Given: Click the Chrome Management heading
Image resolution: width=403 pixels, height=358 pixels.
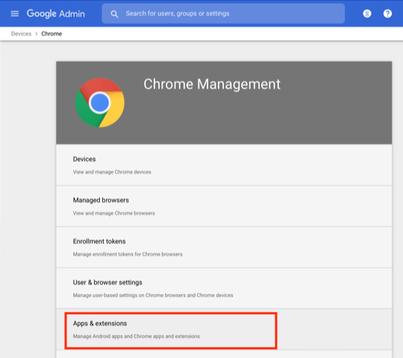Looking at the screenshot, I should click(212, 84).
